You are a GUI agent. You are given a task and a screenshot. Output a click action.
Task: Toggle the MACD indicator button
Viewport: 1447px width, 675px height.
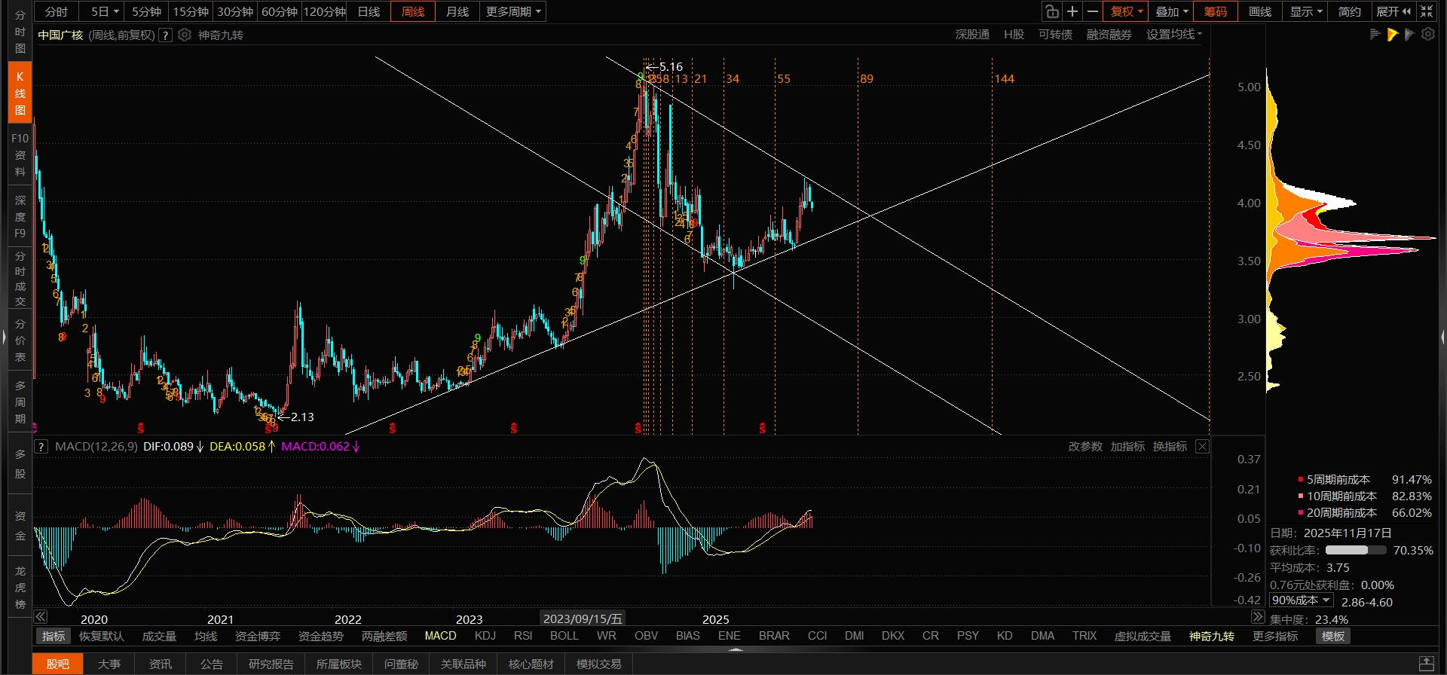tap(440, 636)
